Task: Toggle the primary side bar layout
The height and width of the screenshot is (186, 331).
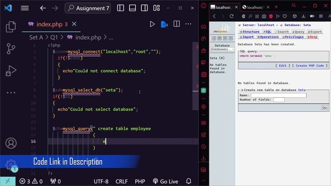Action: point(121,8)
